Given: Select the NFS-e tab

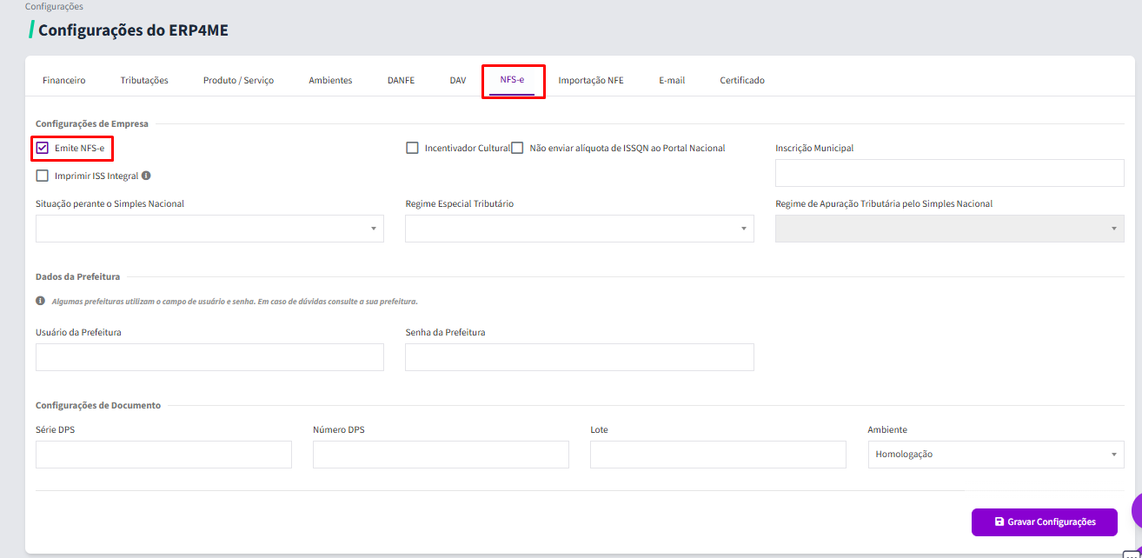Looking at the screenshot, I should [x=513, y=80].
